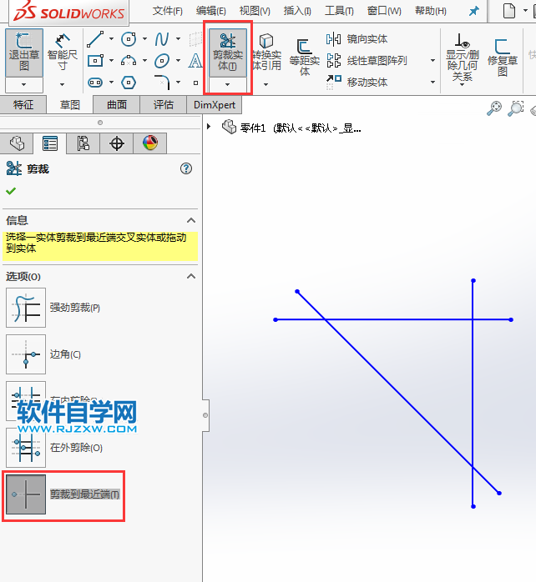Click Move Entities (移动实体)
This screenshot has height=582, width=536.
pyautogui.click(x=356, y=82)
